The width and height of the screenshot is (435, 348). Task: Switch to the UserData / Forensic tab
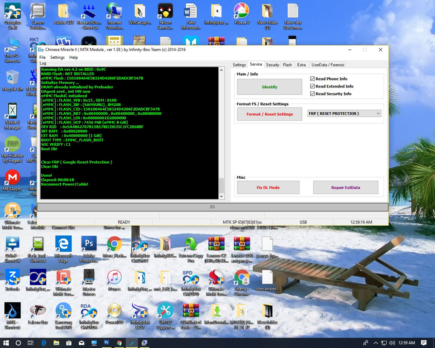(x=328, y=65)
